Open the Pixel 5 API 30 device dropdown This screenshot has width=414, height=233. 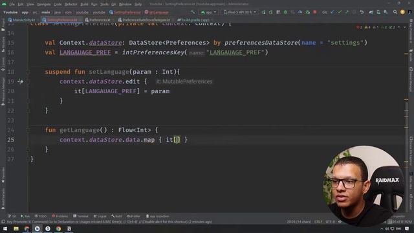tap(240, 12)
